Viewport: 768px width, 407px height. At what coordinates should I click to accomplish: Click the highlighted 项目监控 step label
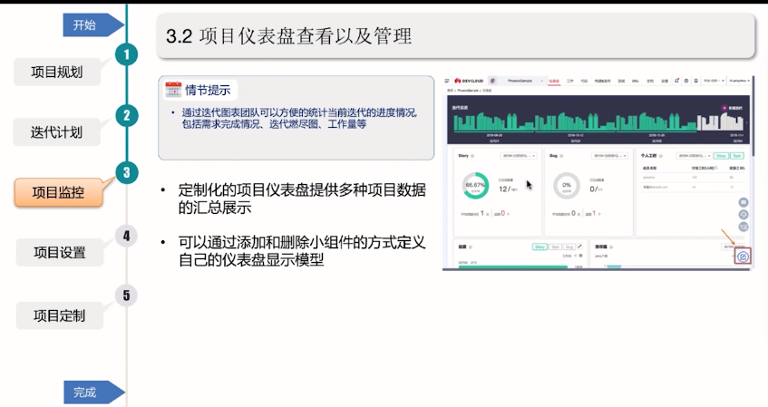click(x=58, y=192)
